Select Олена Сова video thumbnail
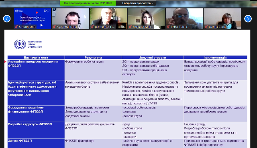Viewport: 257px width, 148px height. pyautogui.click(x=222, y=19)
